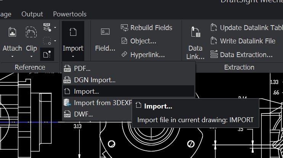Click the Extraction panel title
Screen dimensions: 283x158
(x=239, y=67)
